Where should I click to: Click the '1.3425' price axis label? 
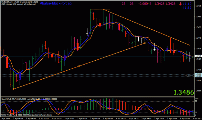[x=198, y=59]
